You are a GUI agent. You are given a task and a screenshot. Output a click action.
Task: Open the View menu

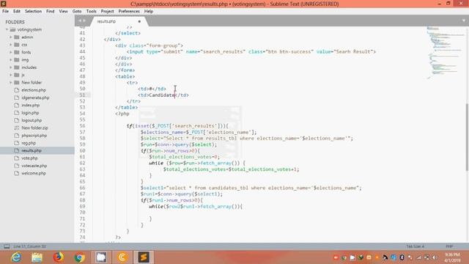pos(64,11)
